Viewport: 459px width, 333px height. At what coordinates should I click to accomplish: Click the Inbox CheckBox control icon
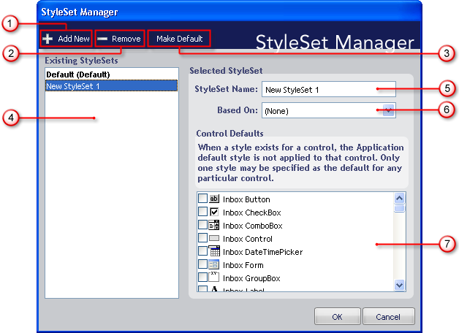pos(214,212)
